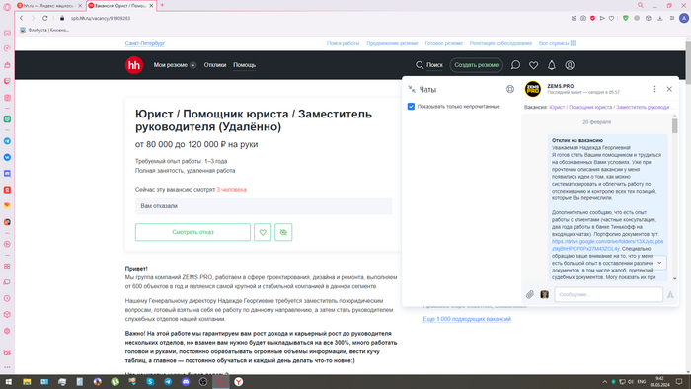This screenshot has width=691, height=389.
Task: Focus the Сообщение message input field
Action: 608,295
